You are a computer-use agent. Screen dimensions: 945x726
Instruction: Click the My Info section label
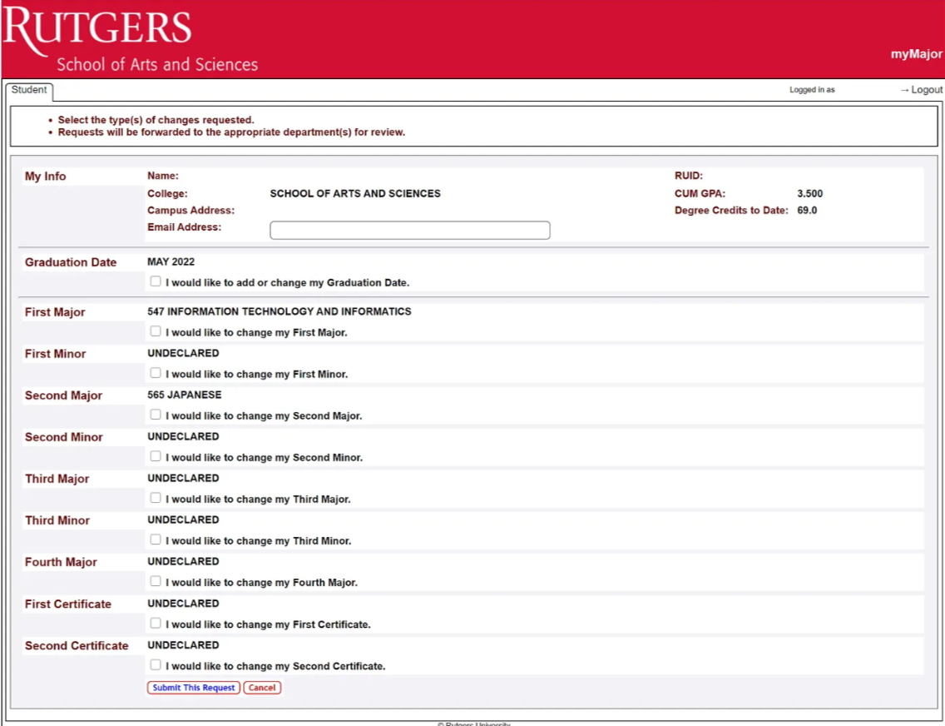[45, 177]
